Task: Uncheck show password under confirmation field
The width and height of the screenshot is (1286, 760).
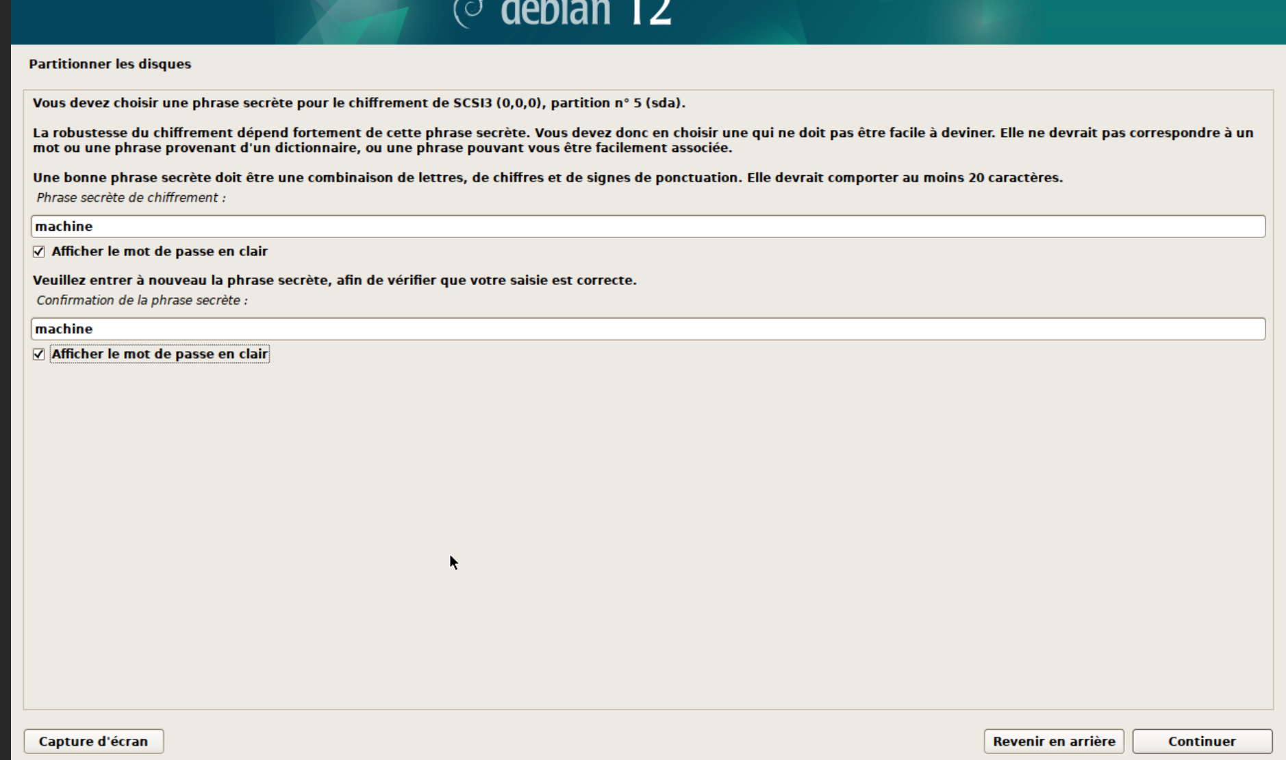Action: pos(39,354)
